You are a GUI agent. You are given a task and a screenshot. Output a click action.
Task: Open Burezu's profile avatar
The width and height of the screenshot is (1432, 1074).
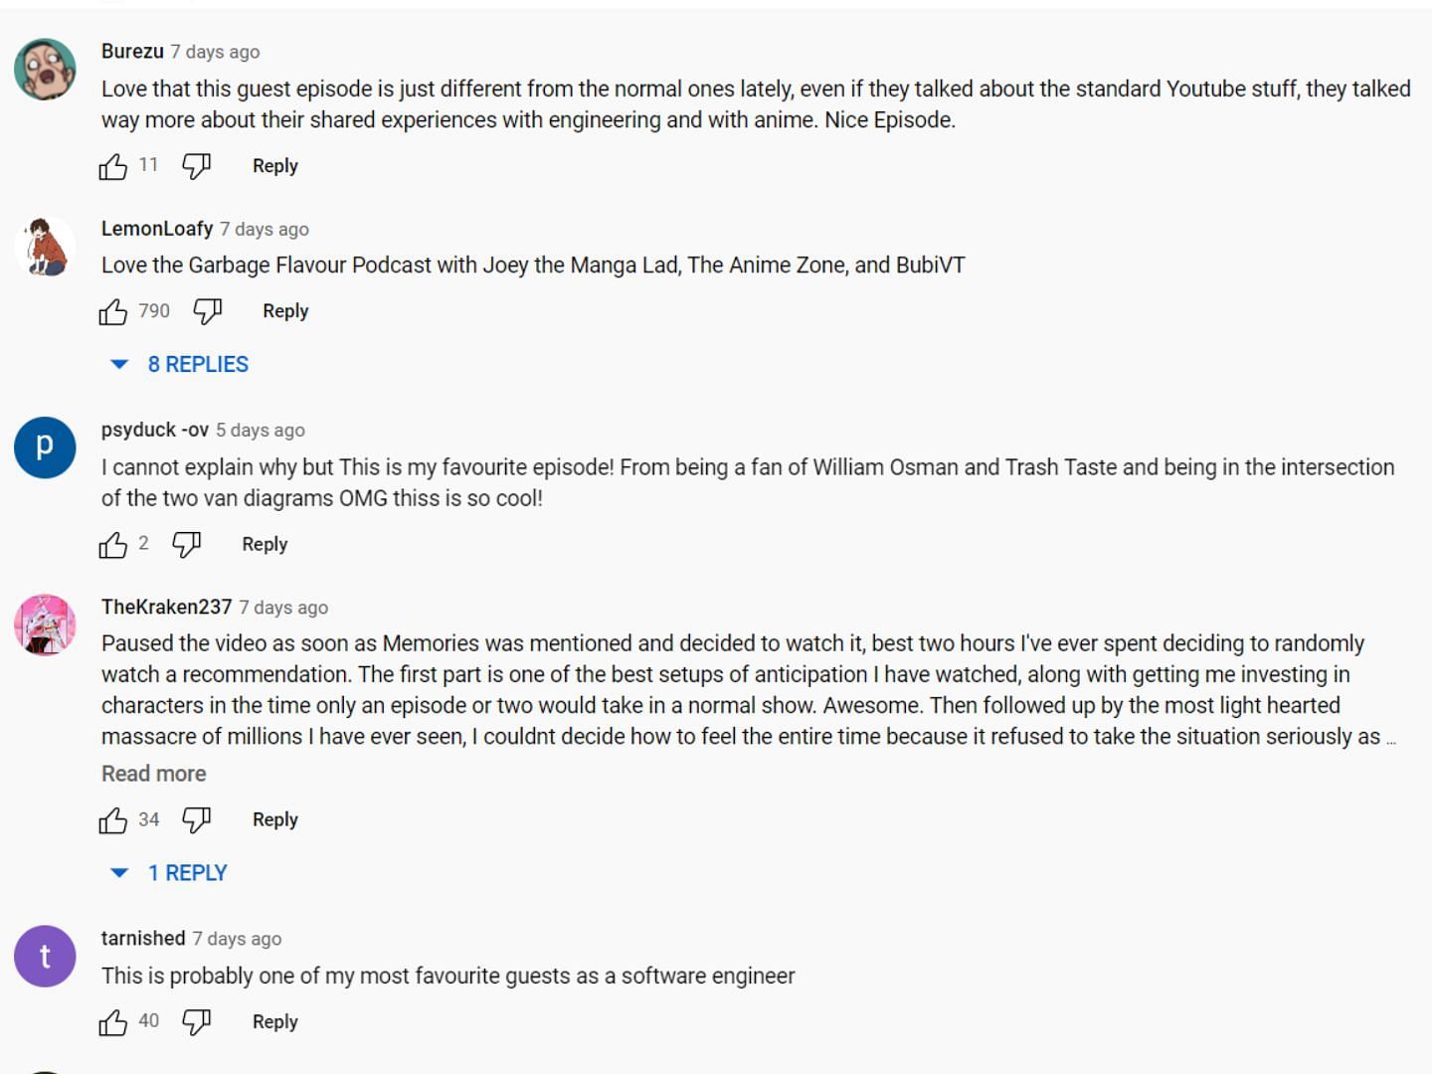pyautogui.click(x=45, y=70)
